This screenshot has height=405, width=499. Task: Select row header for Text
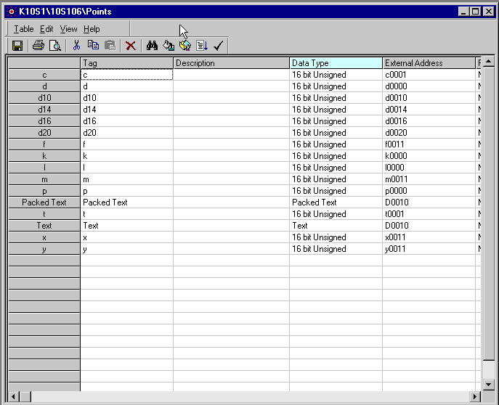[x=44, y=226]
